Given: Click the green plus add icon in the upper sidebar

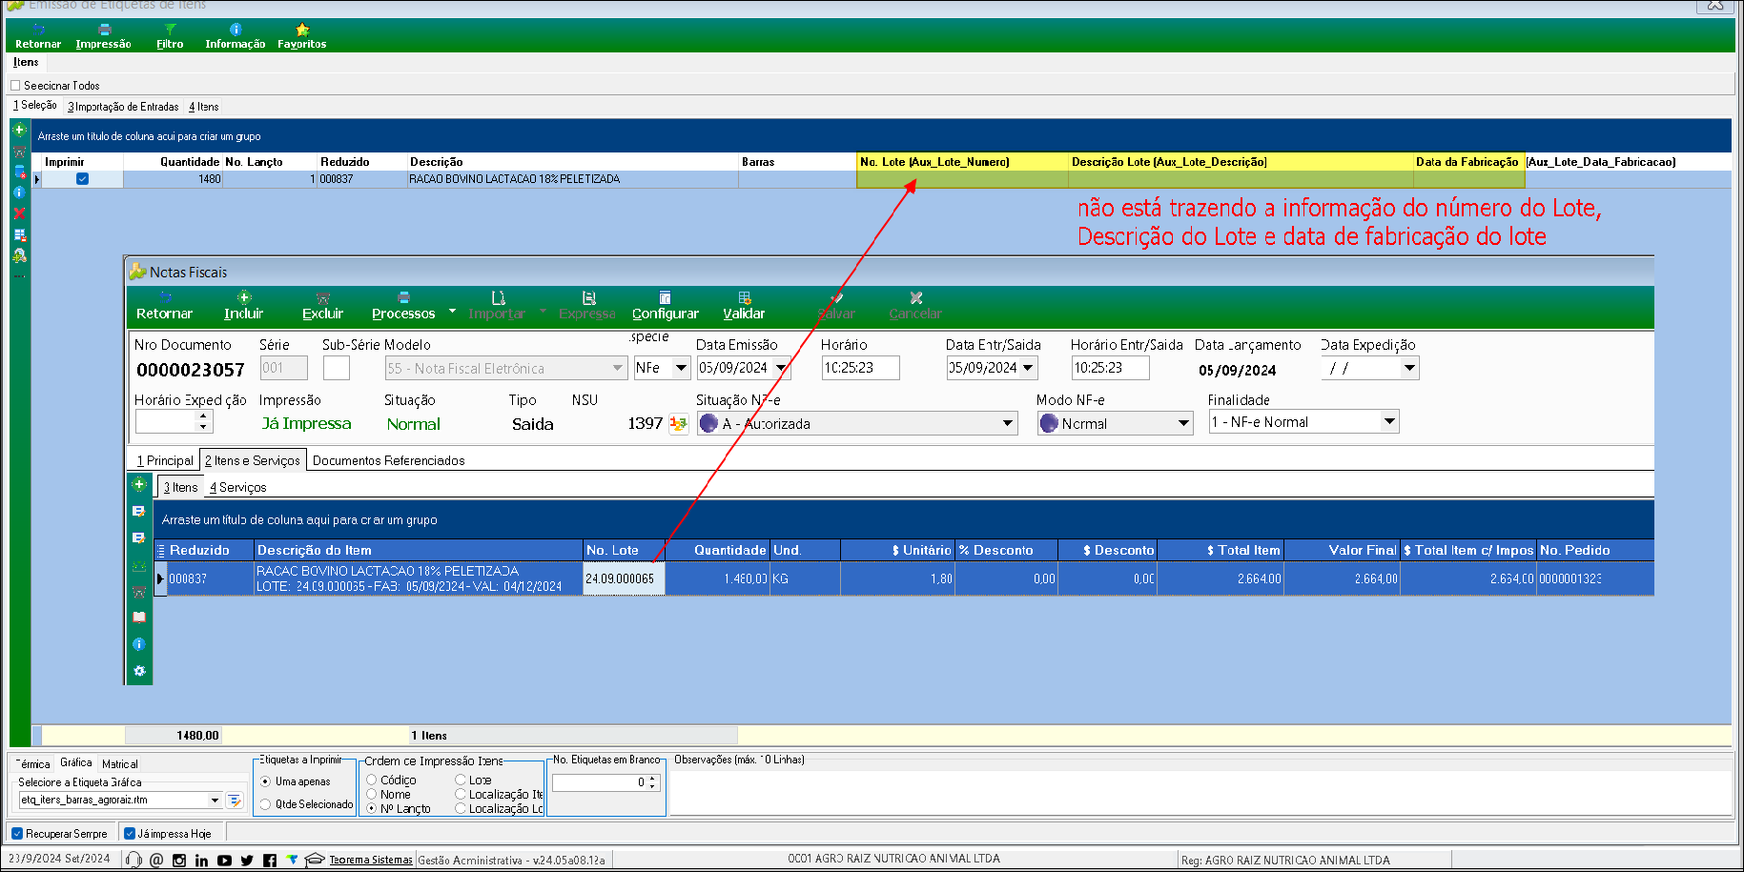Looking at the screenshot, I should [19, 130].
